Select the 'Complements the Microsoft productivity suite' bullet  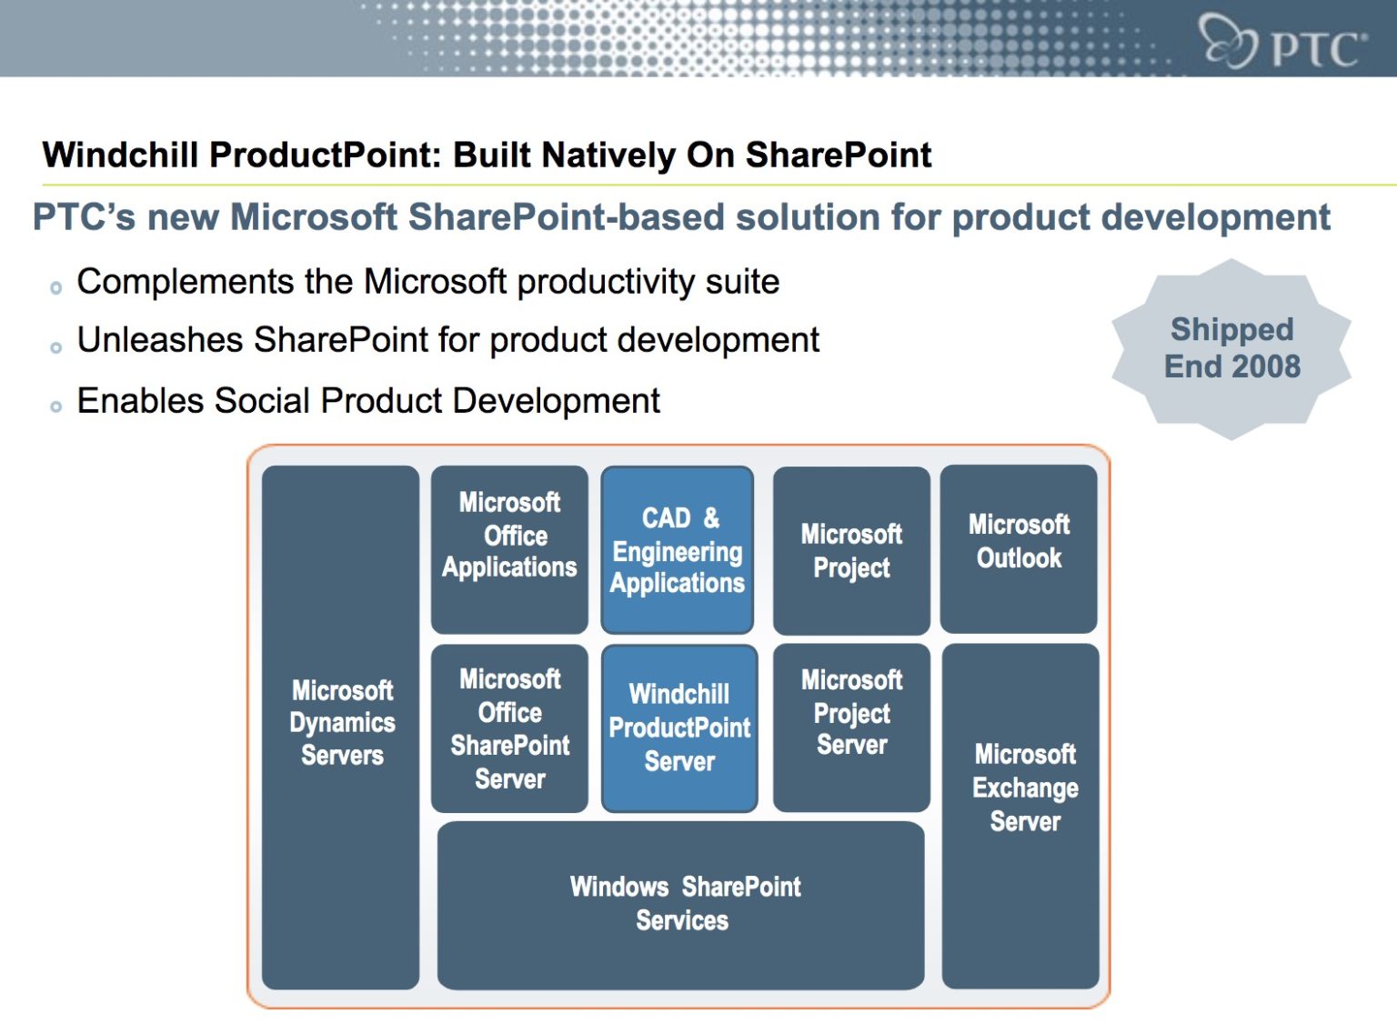(x=427, y=282)
